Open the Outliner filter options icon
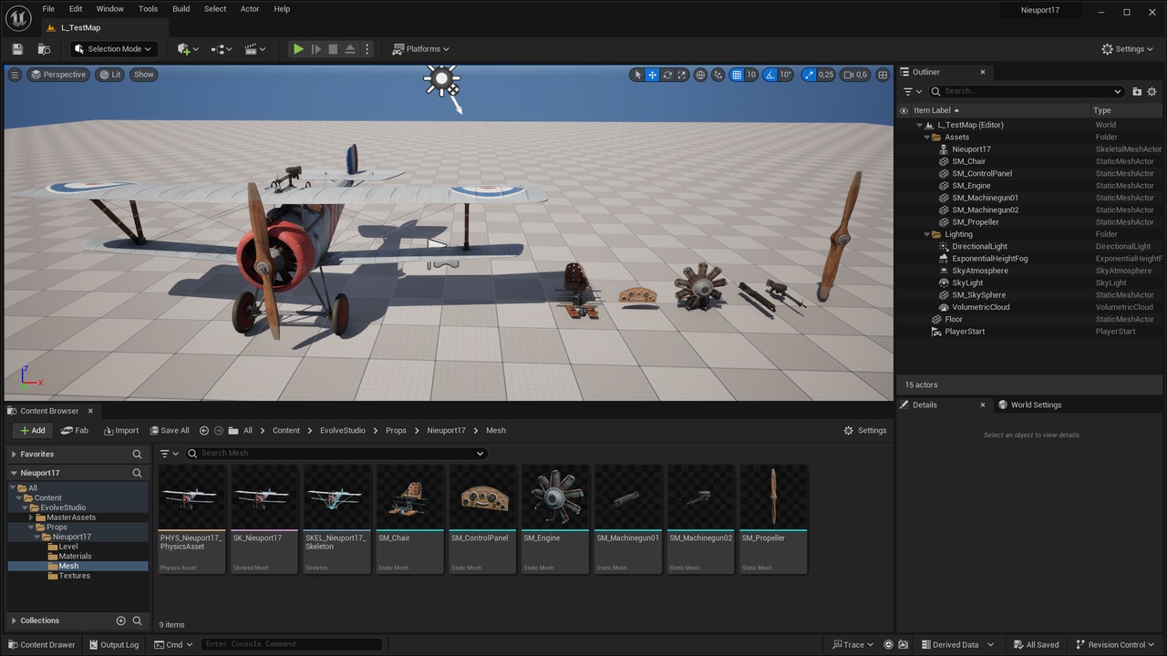The image size is (1167, 656). click(x=912, y=91)
